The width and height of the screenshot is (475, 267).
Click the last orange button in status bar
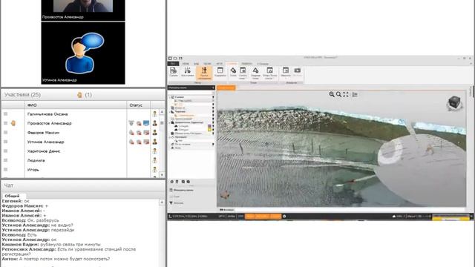[275, 216]
